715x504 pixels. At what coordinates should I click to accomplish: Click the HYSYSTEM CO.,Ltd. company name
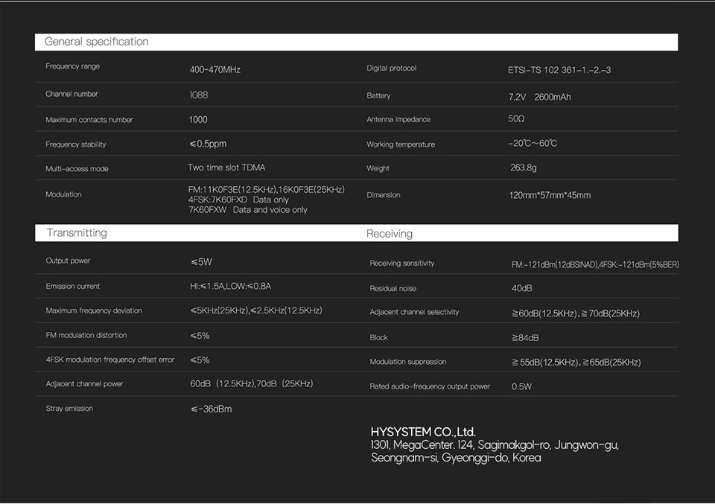point(423,432)
